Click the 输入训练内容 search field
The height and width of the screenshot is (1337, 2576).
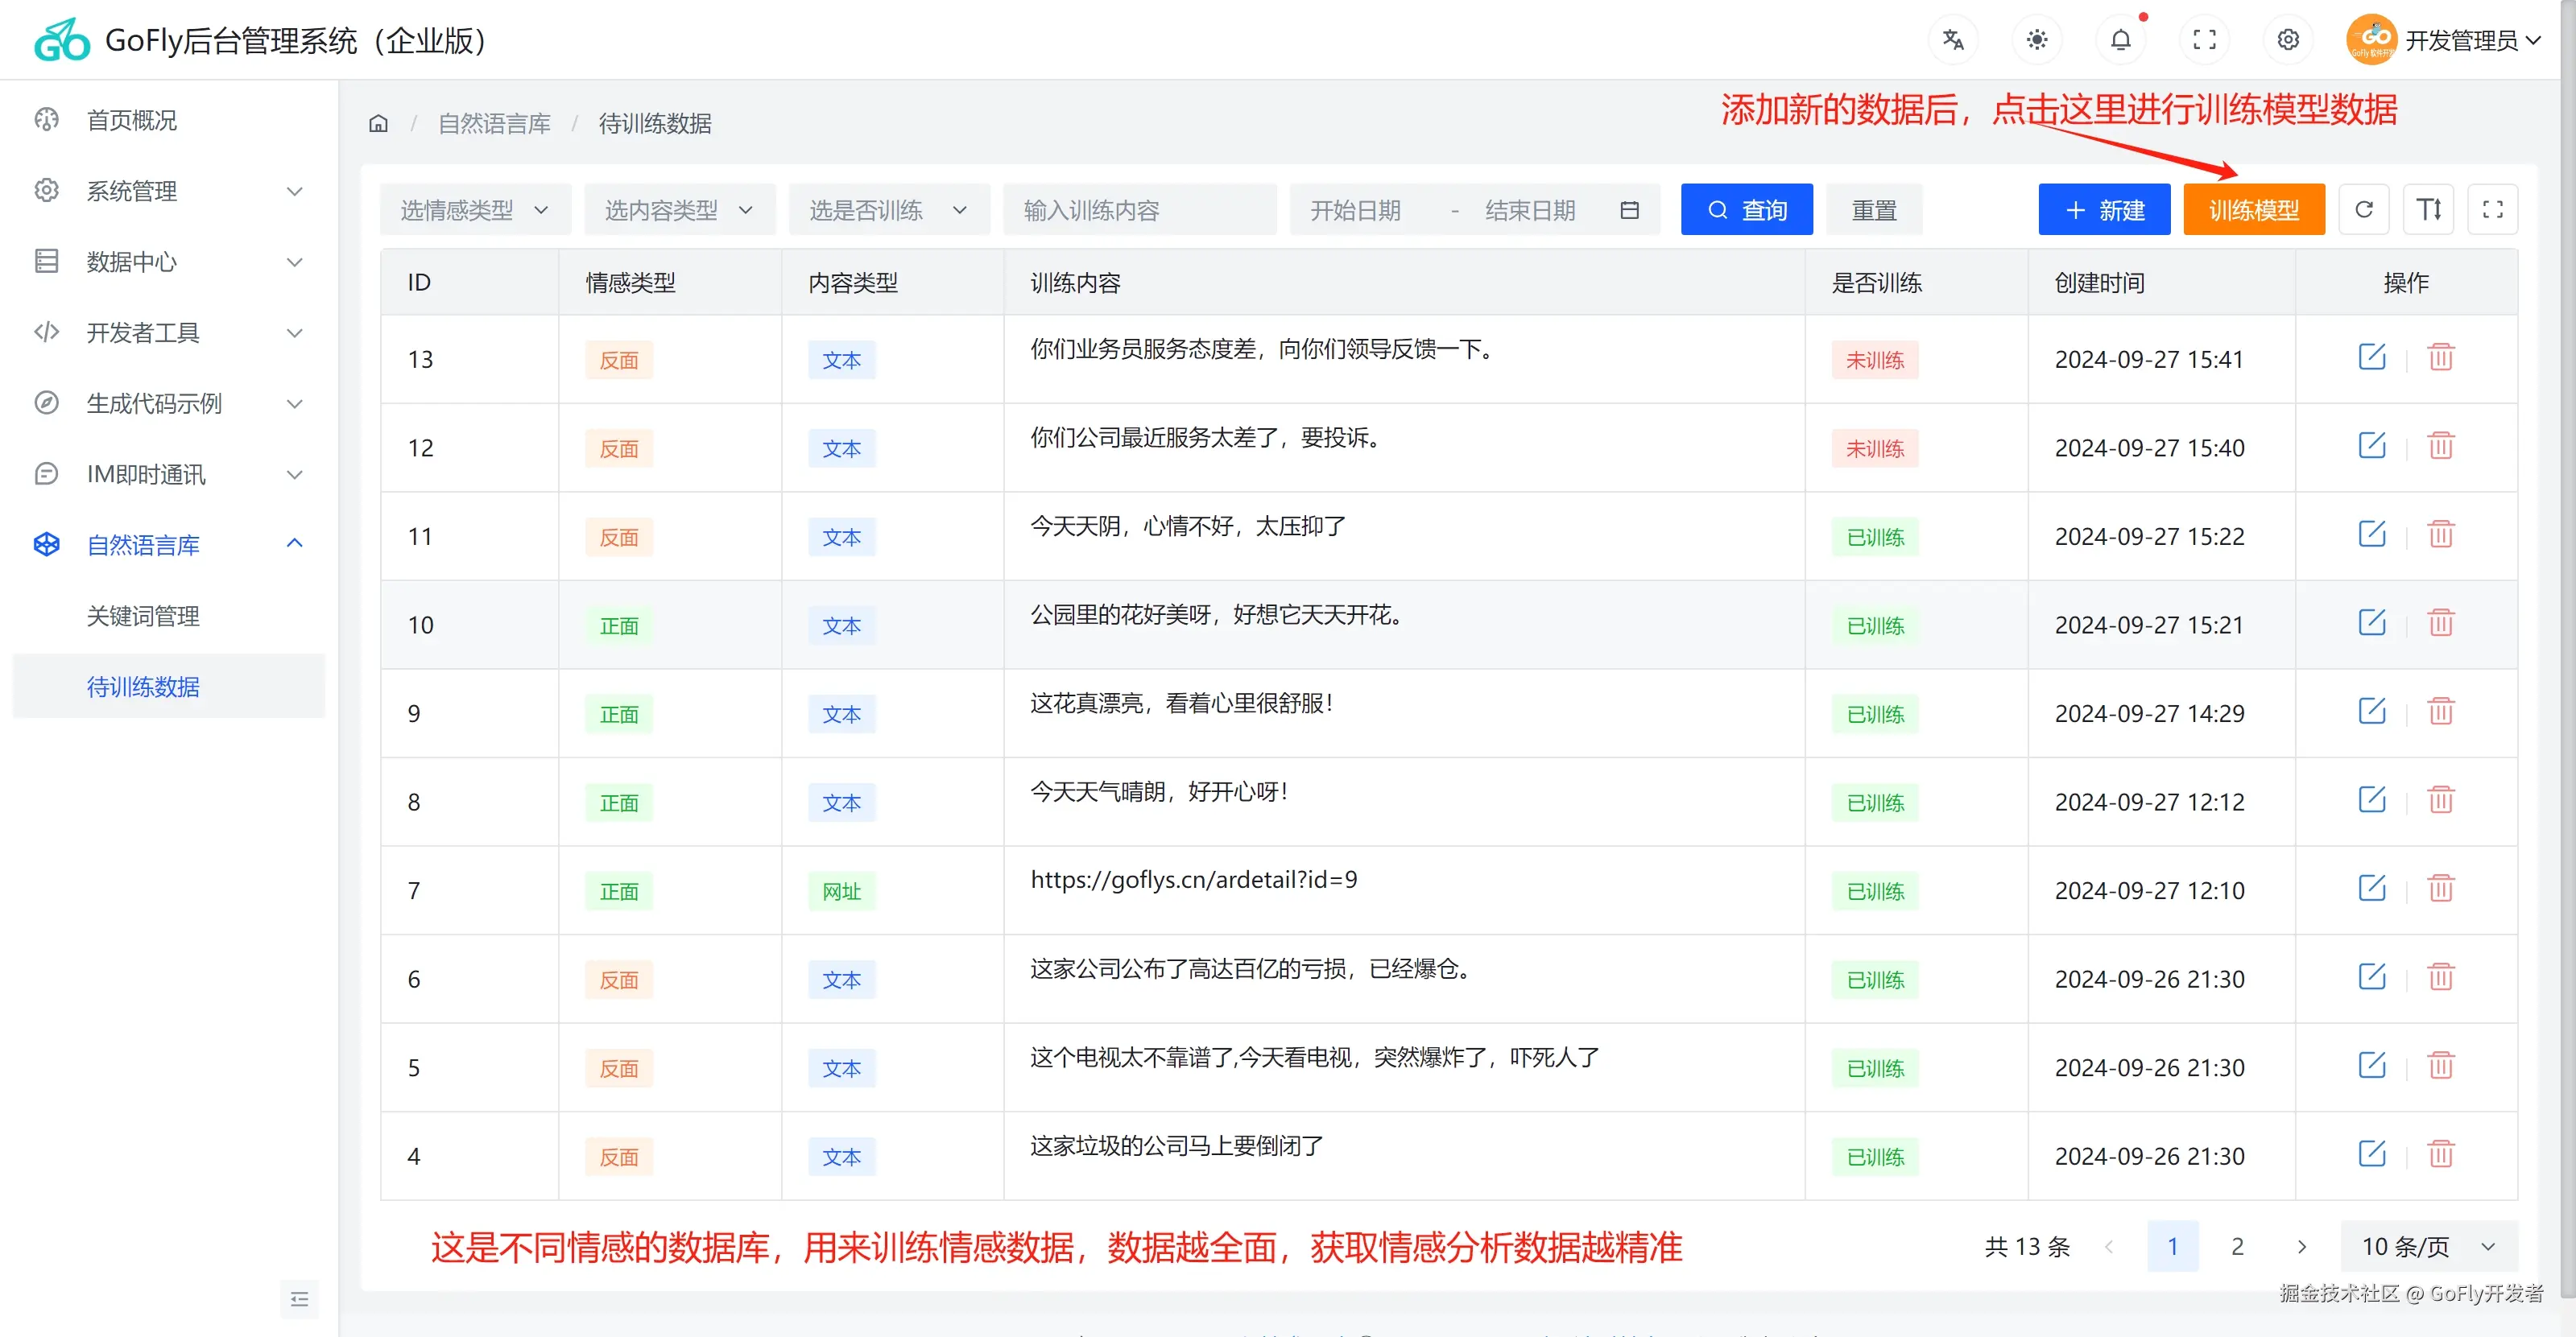pyautogui.click(x=1139, y=210)
